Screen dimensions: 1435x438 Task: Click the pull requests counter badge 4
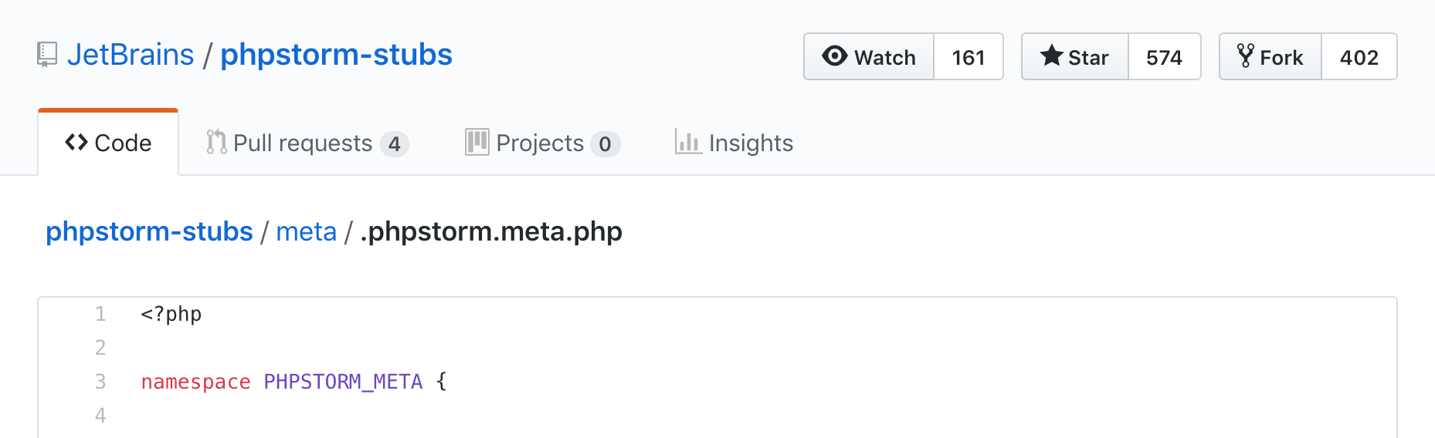click(x=395, y=144)
